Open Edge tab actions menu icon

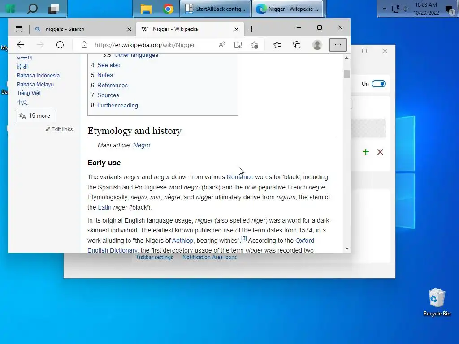[x=19, y=29]
